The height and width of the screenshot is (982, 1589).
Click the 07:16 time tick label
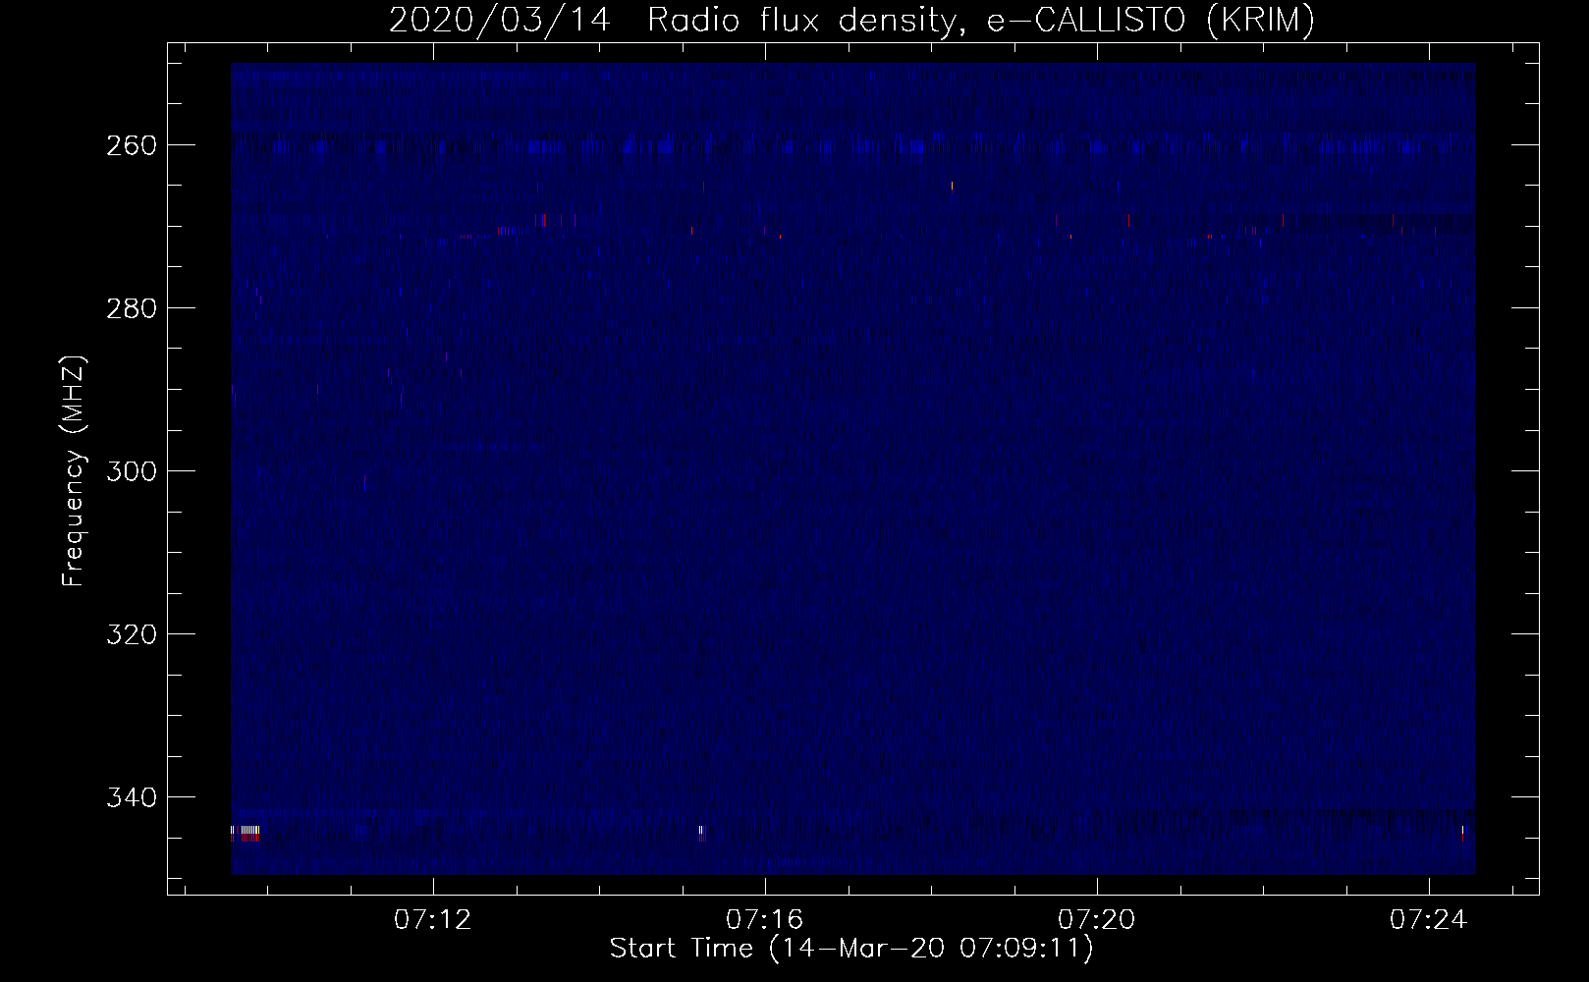coord(765,920)
